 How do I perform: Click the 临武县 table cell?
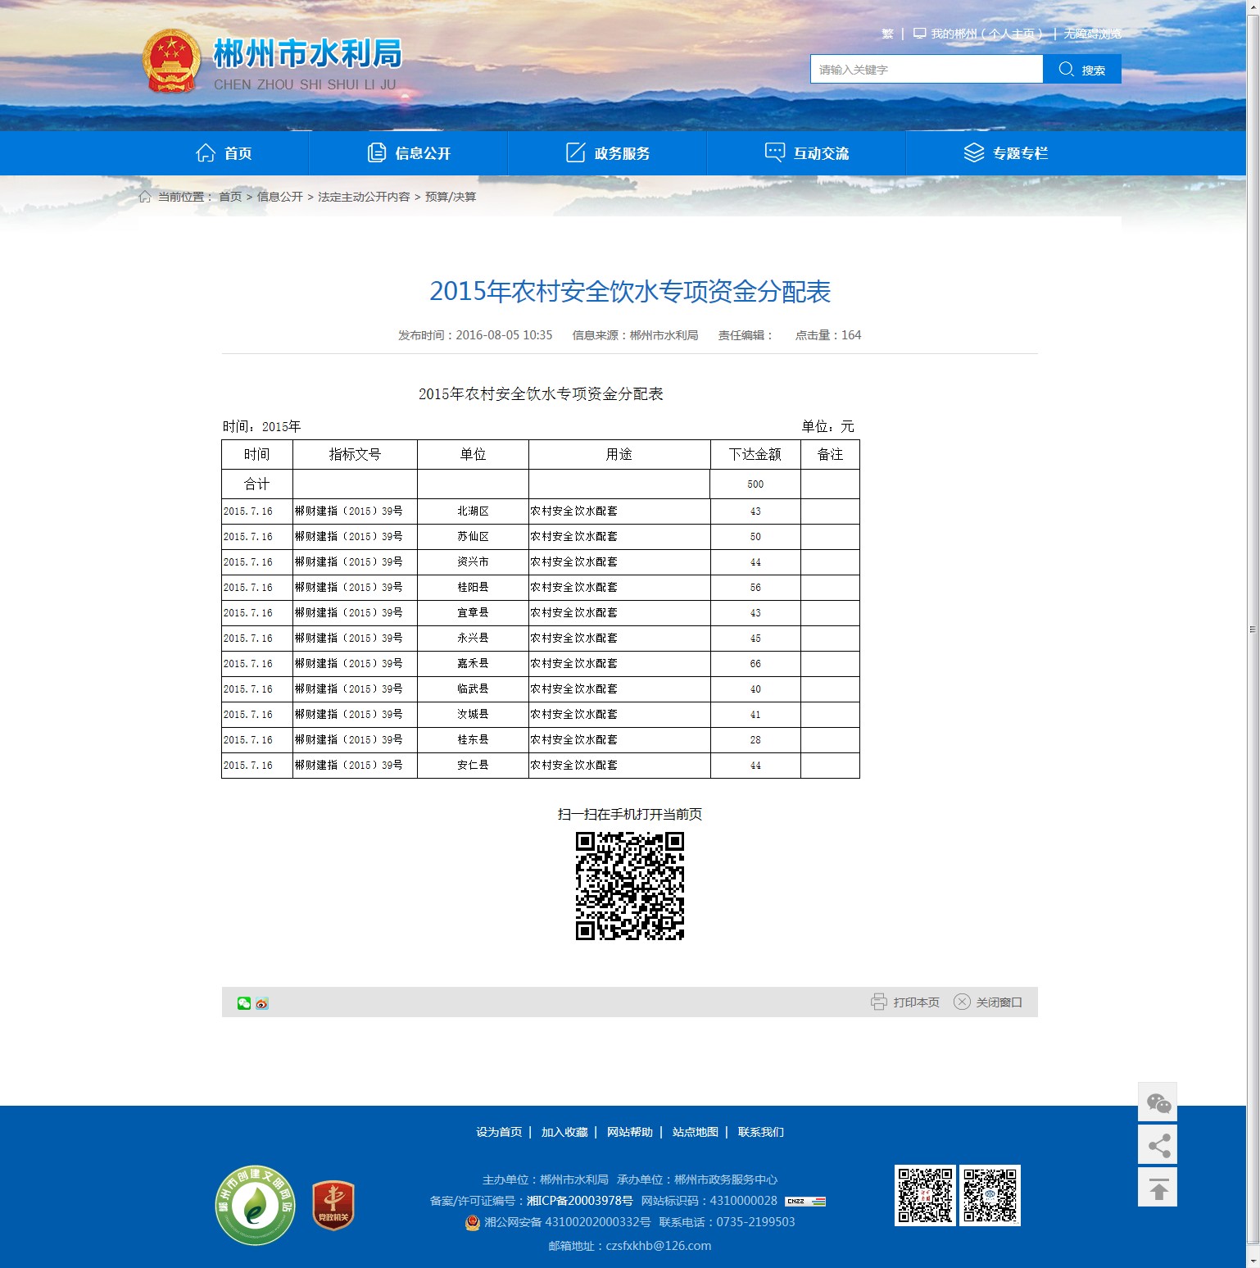pos(473,689)
